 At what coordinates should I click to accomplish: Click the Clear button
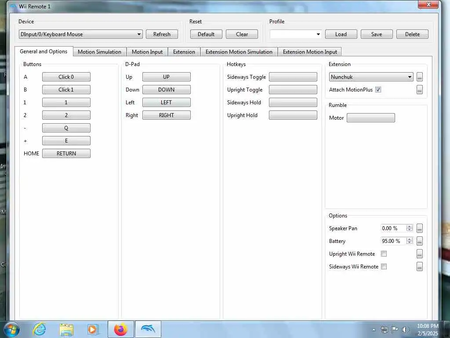(242, 34)
